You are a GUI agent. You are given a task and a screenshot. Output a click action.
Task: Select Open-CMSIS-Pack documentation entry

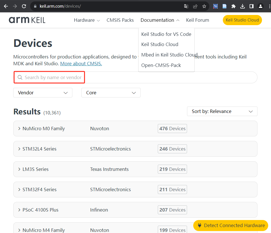[161, 65]
